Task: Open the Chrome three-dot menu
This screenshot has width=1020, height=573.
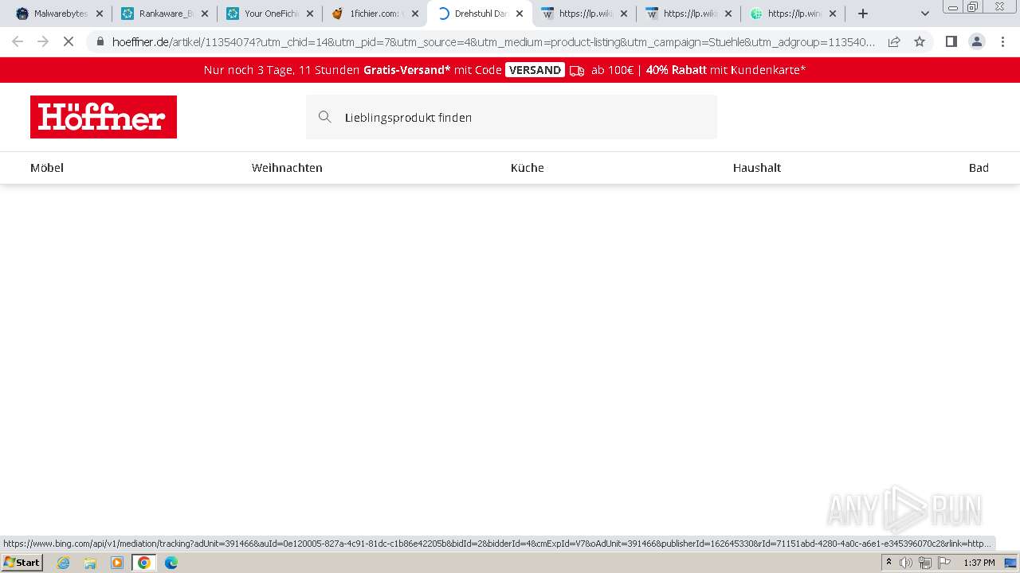Action: (x=1002, y=41)
